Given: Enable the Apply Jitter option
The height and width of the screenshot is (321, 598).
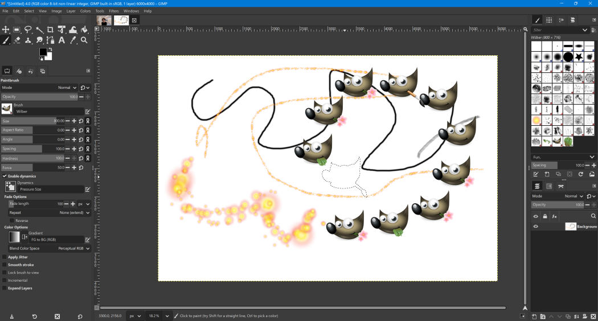Looking at the screenshot, I should tap(5, 257).
